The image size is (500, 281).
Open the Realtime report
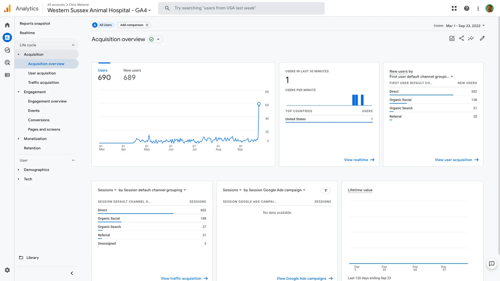pos(27,33)
